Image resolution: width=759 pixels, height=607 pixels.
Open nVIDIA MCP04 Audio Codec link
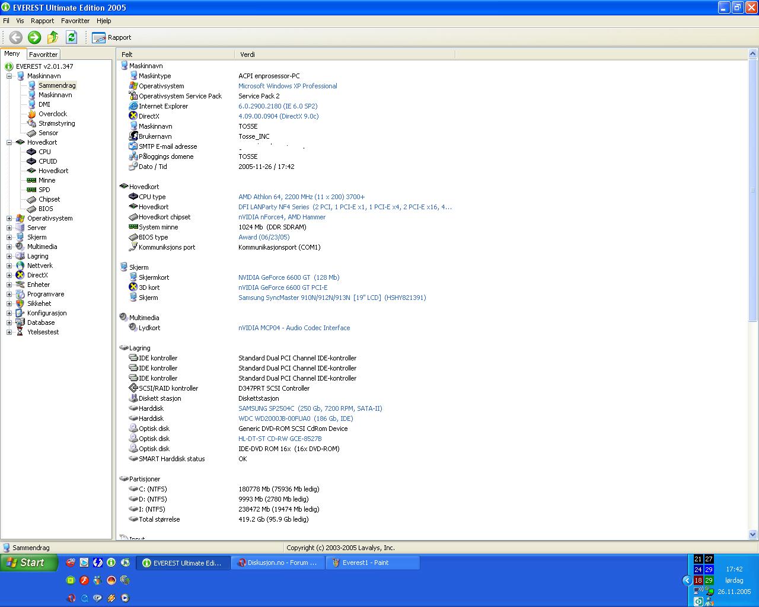click(x=294, y=328)
